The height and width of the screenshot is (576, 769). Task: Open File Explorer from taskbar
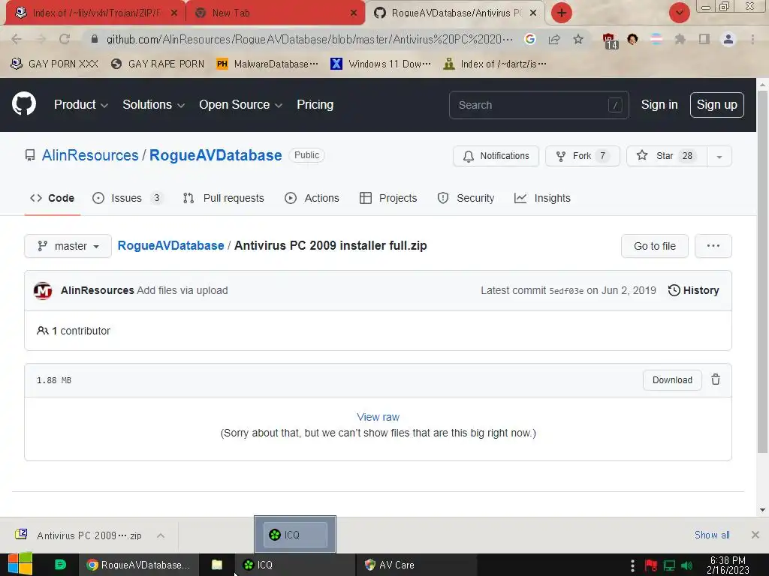217,565
